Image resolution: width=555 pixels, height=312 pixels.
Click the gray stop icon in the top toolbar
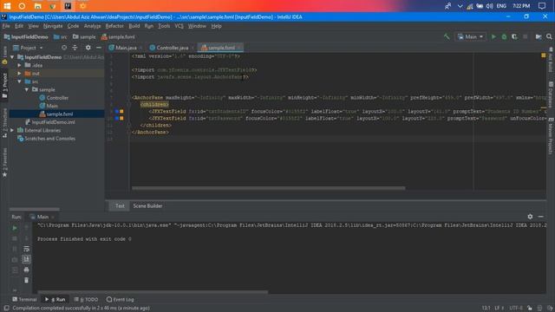(526, 36)
